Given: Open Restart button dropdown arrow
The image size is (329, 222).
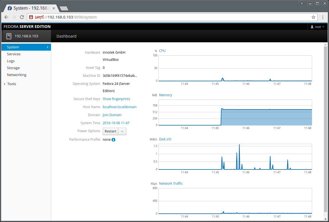Looking at the screenshot, I should point(122,131).
